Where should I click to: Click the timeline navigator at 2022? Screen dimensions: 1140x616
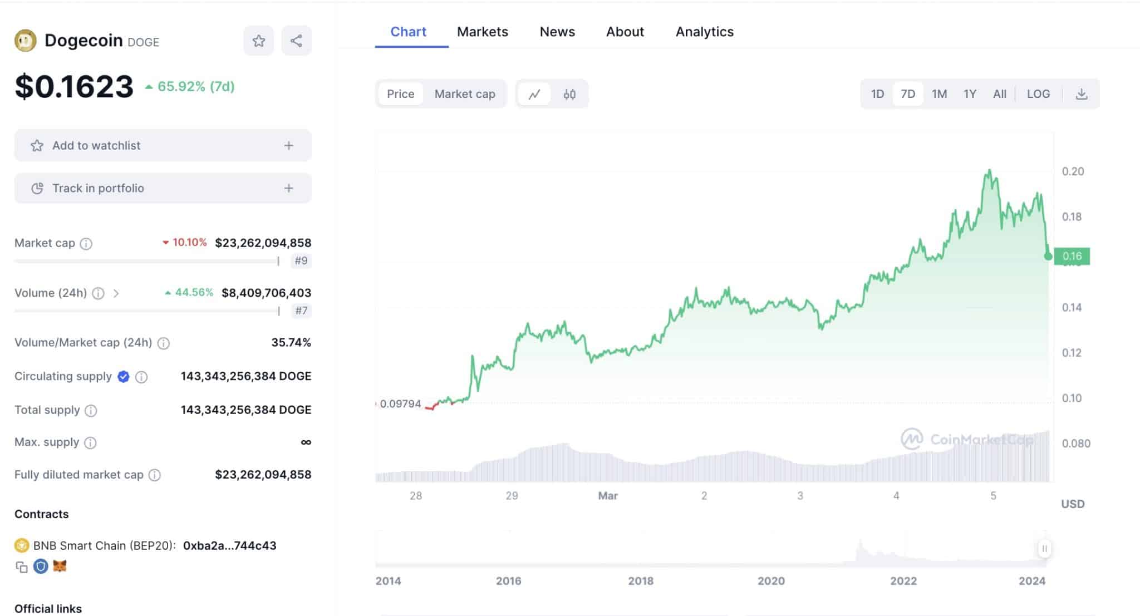click(903, 580)
